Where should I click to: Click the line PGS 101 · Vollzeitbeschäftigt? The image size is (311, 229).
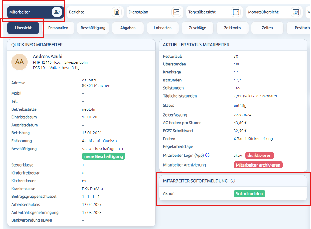point(57,68)
